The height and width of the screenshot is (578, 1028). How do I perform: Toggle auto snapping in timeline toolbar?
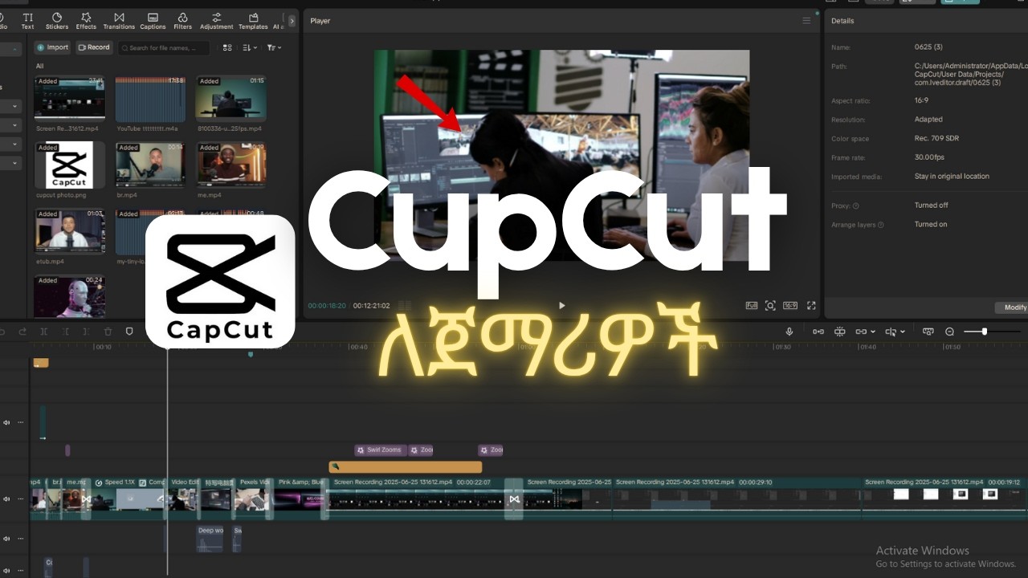[839, 332]
